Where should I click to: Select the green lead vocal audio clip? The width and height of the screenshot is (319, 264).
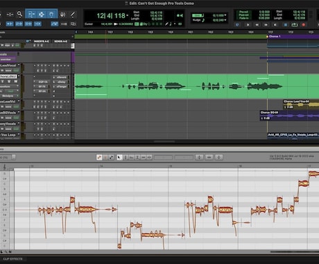(196, 87)
